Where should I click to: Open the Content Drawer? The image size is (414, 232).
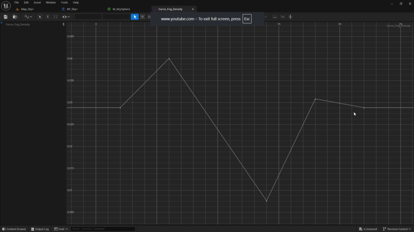click(x=14, y=229)
